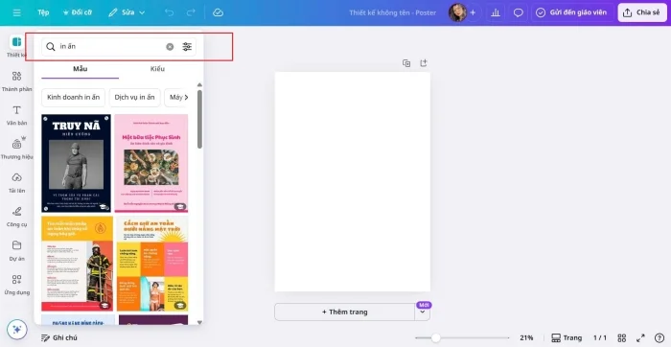Open the Ghi chú notes panel
Image resolution: width=671 pixels, height=347 pixels.
click(59, 338)
